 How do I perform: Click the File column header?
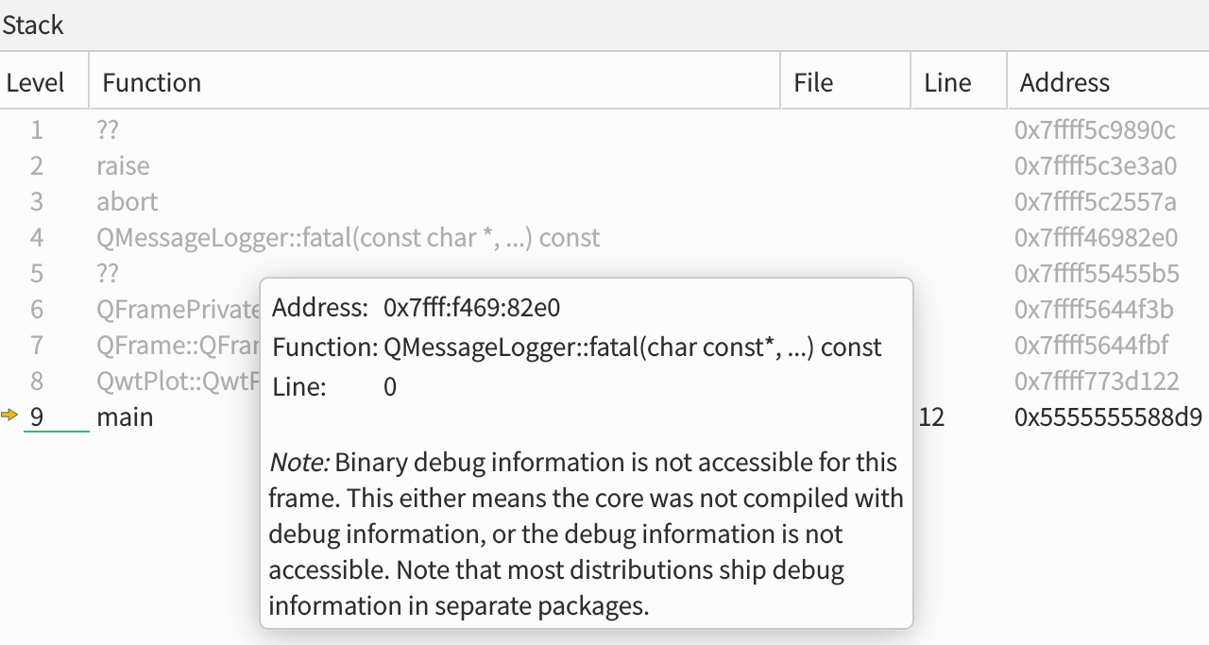click(x=813, y=83)
